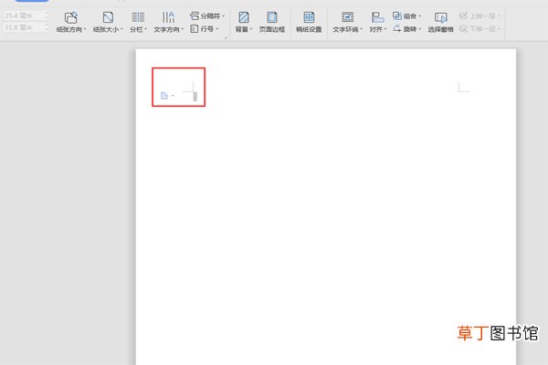This screenshot has width=548, height=365.
Task: Open the page setup dialog launcher
Action: pos(226,37)
